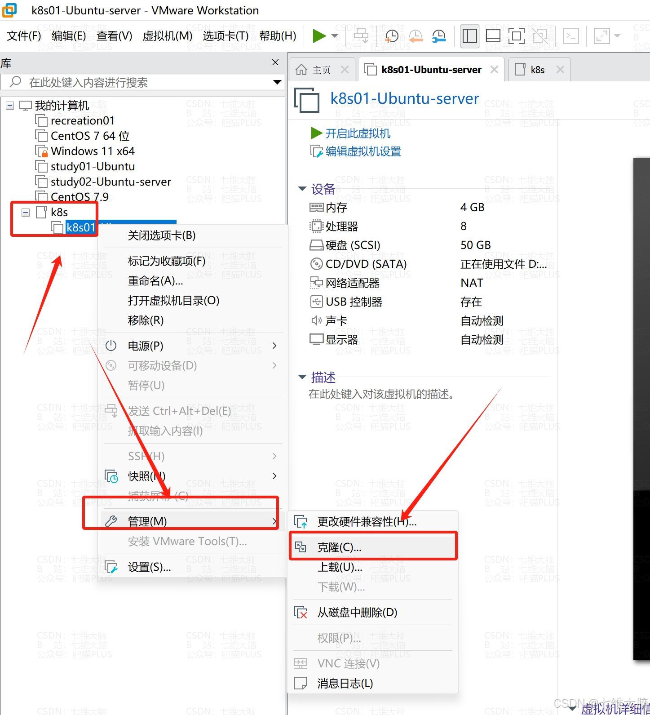650x715 pixels.
Task: Collapse the 我的计算机 tree node
Action: pos(10,106)
